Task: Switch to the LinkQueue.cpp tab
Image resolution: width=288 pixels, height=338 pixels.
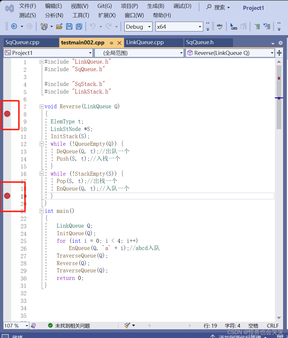Action: point(154,42)
